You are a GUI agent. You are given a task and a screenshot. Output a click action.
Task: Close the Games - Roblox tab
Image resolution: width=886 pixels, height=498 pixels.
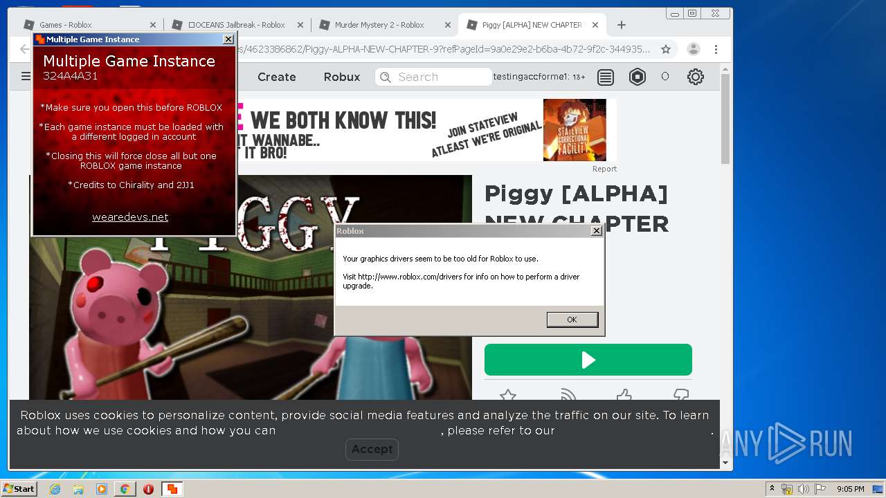point(153,25)
